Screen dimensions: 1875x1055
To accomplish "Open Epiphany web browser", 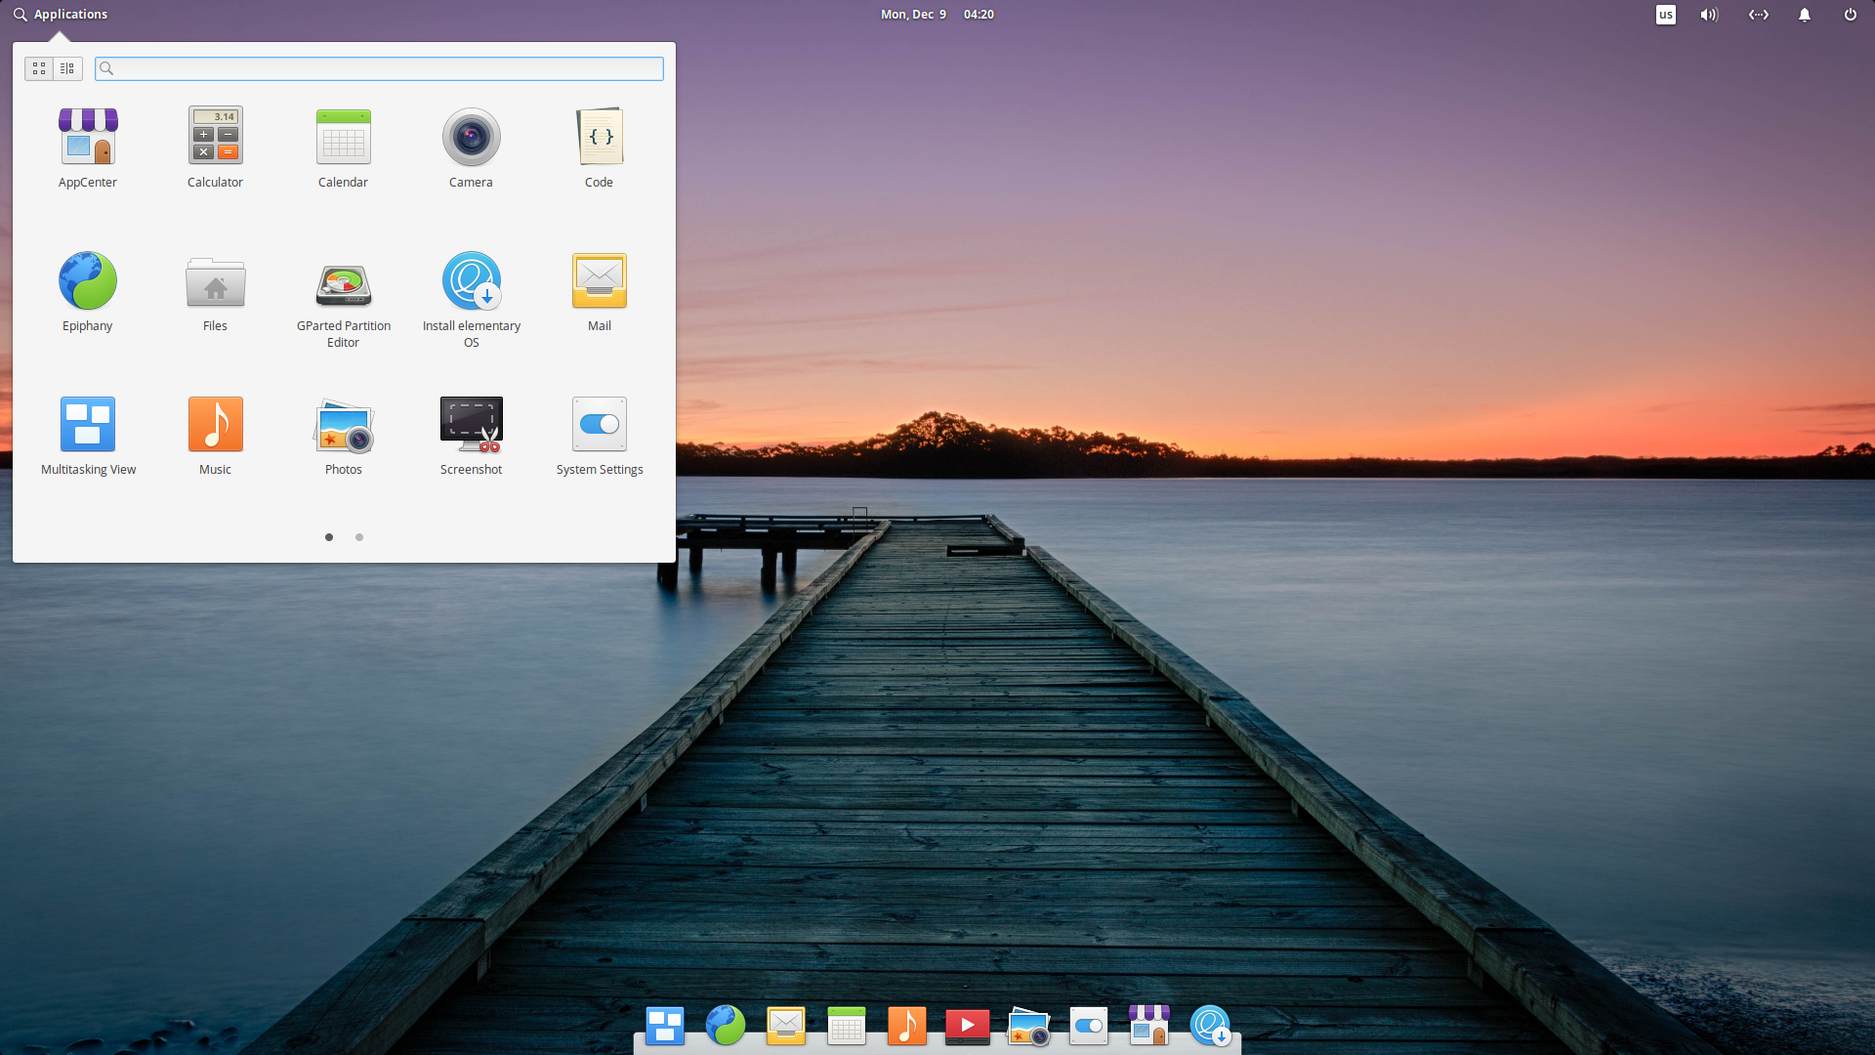I will (88, 279).
